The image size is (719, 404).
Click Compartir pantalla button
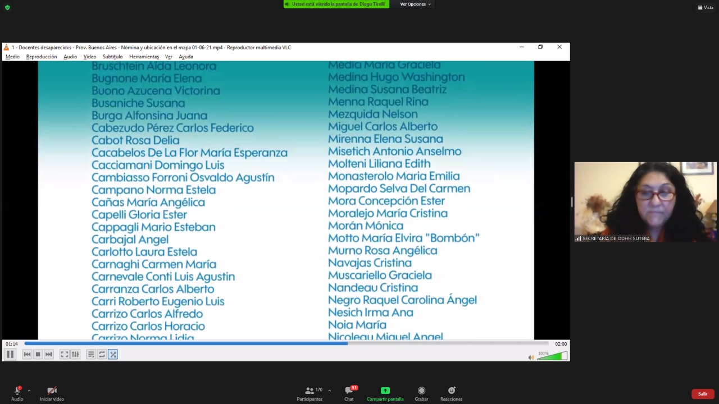click(x=385, y=393)
